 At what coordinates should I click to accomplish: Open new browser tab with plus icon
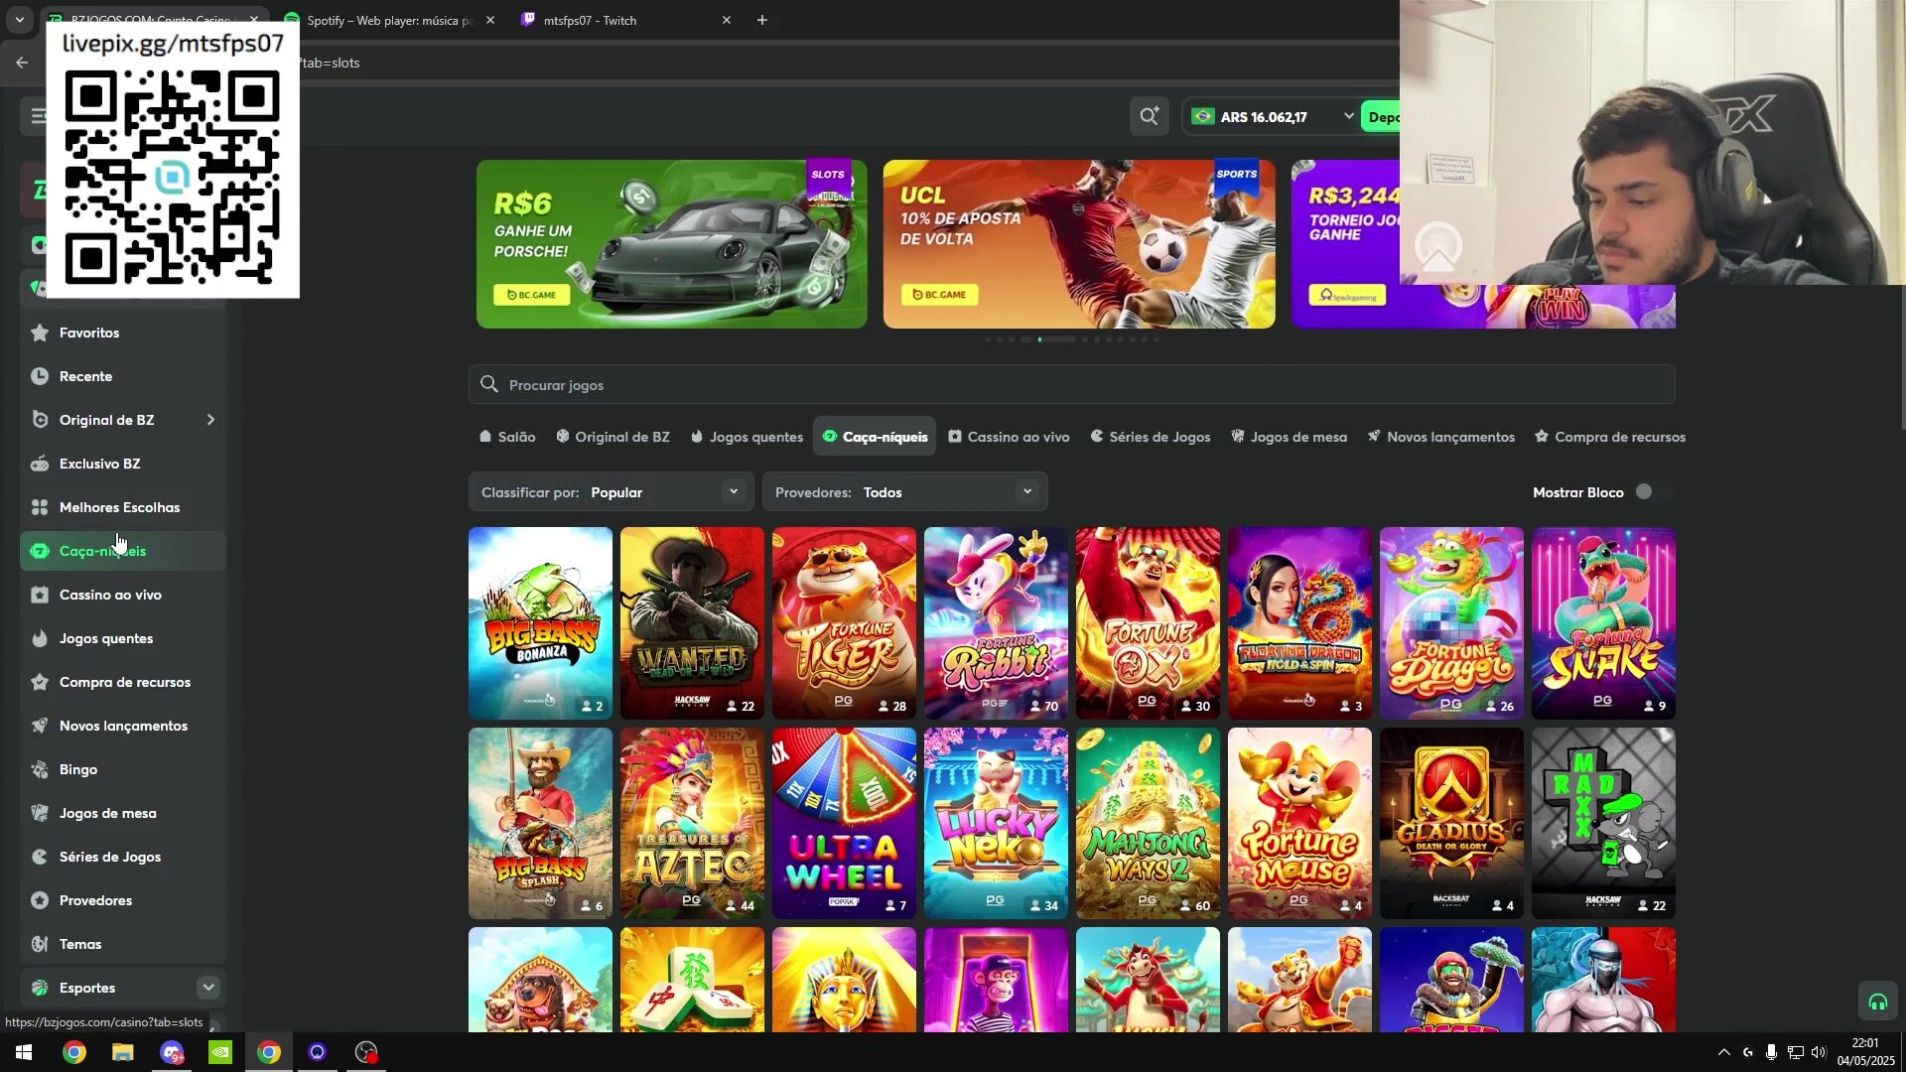tap(762, 20)
